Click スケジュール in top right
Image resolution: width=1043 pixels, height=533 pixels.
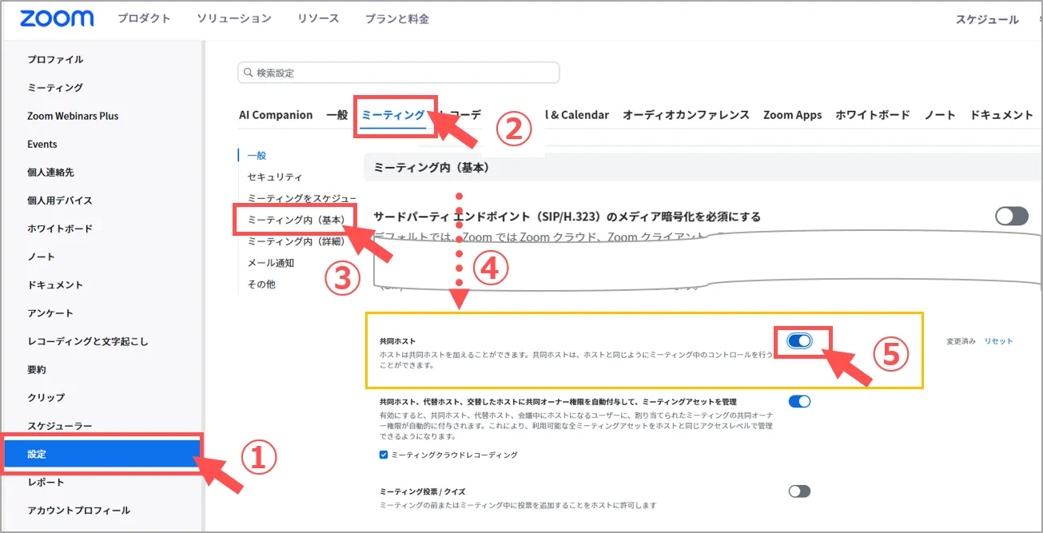(x=987, y=19)
